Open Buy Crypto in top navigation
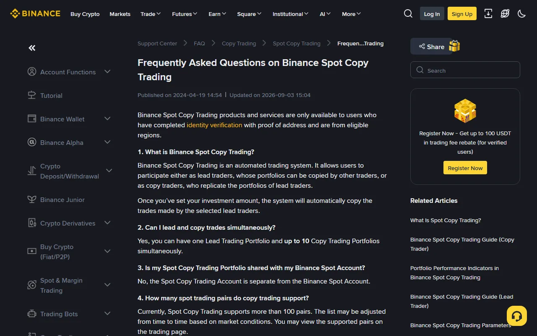 [85, 14]
